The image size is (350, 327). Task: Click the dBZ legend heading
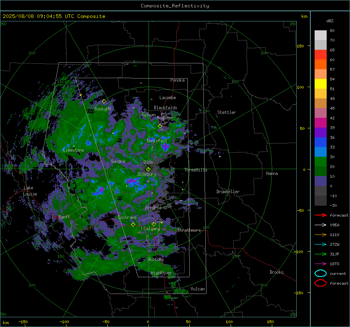330,21
